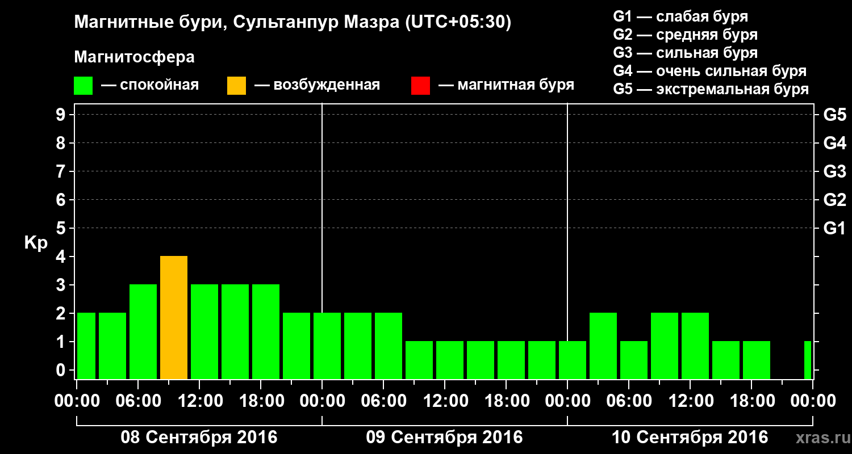
Task: Click the 'G2' mark on right axis
Action: [x=835, y=200]
